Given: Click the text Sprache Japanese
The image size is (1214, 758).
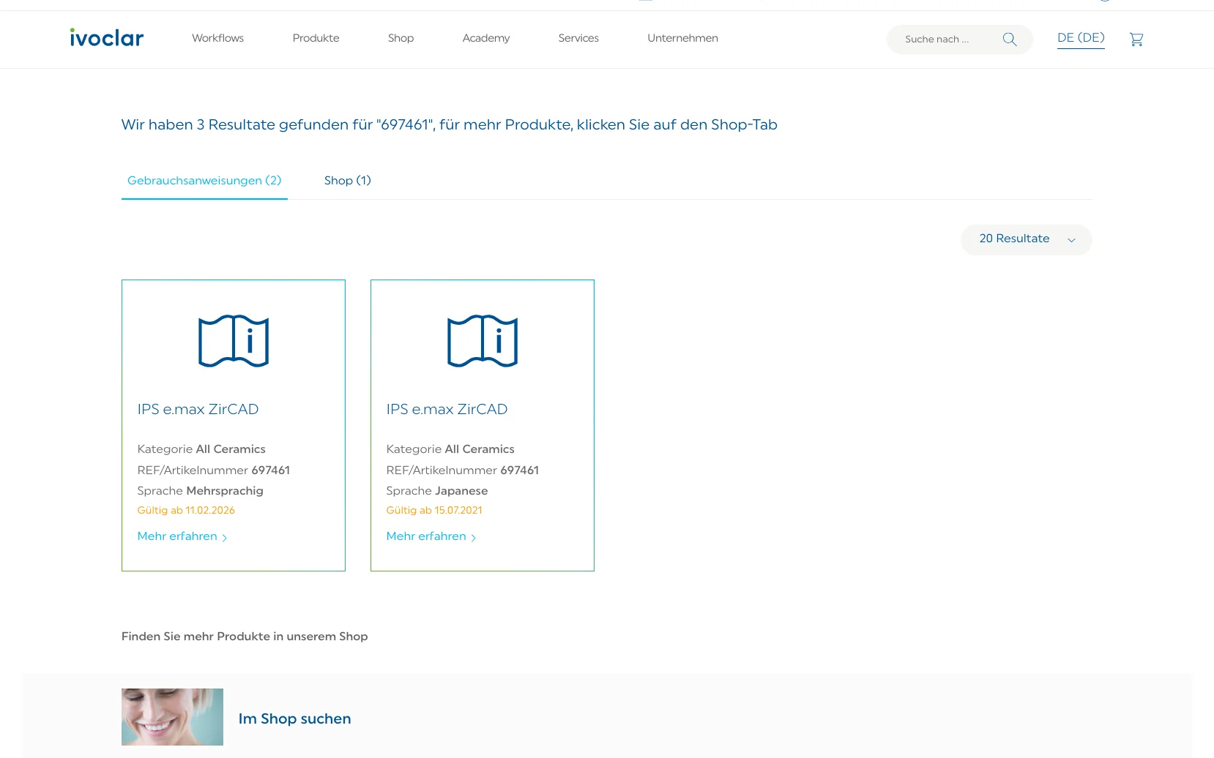Looking at the screenshot, I should tap(437, 491).
